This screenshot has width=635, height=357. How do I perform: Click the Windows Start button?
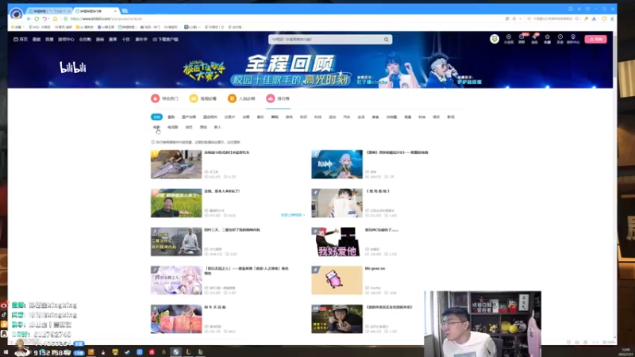[6, 352]
